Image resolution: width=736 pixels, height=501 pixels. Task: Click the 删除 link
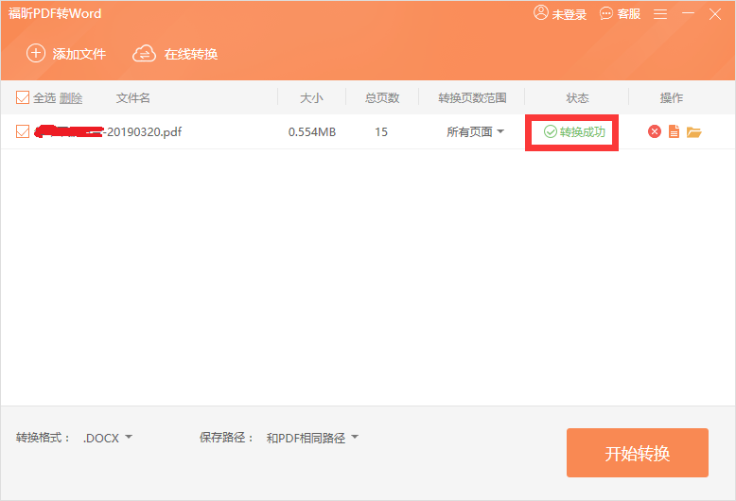pos(71,98)
